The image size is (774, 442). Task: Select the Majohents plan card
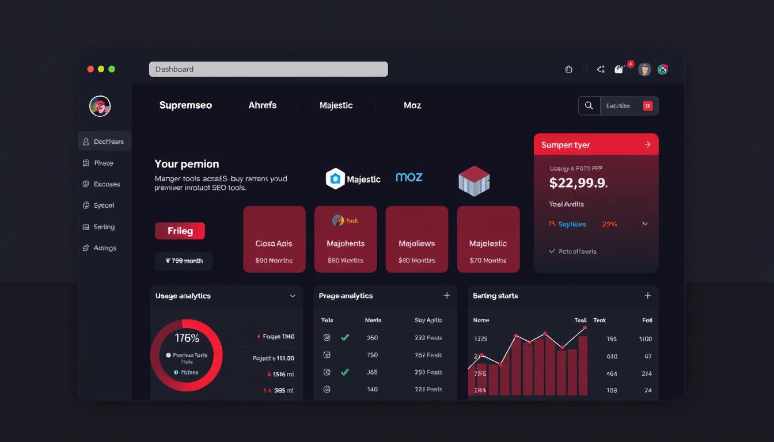tap(346, 239)
